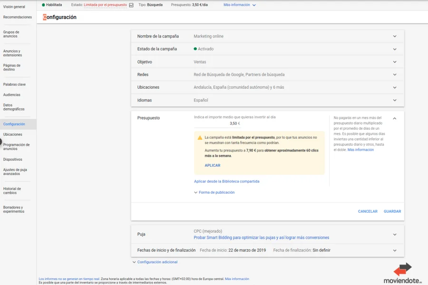Click GUARDAR to save budget changes
Image resolution: width=428 pixels, height=285 pixels.
pyautogui.click(x=392, y=211)
